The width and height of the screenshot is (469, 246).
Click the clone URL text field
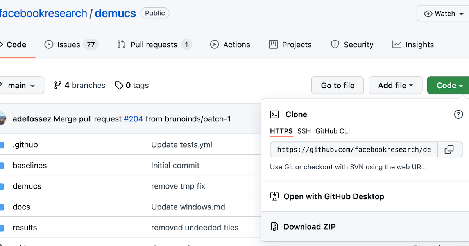pos(353,150)
